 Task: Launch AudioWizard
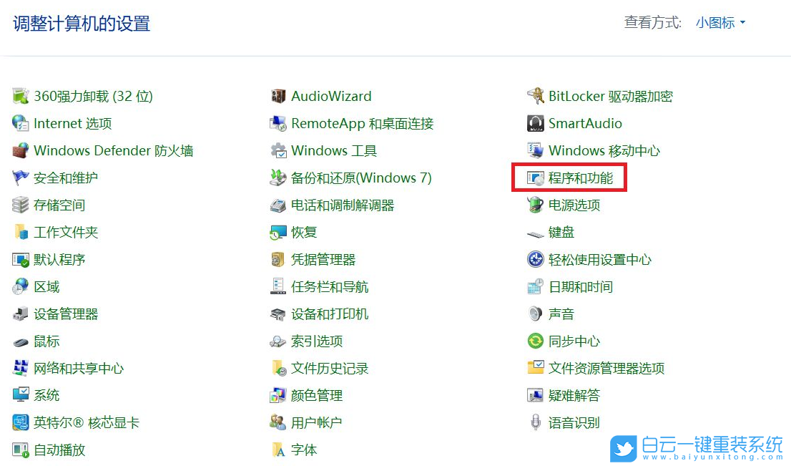click(x=331, y=96)
